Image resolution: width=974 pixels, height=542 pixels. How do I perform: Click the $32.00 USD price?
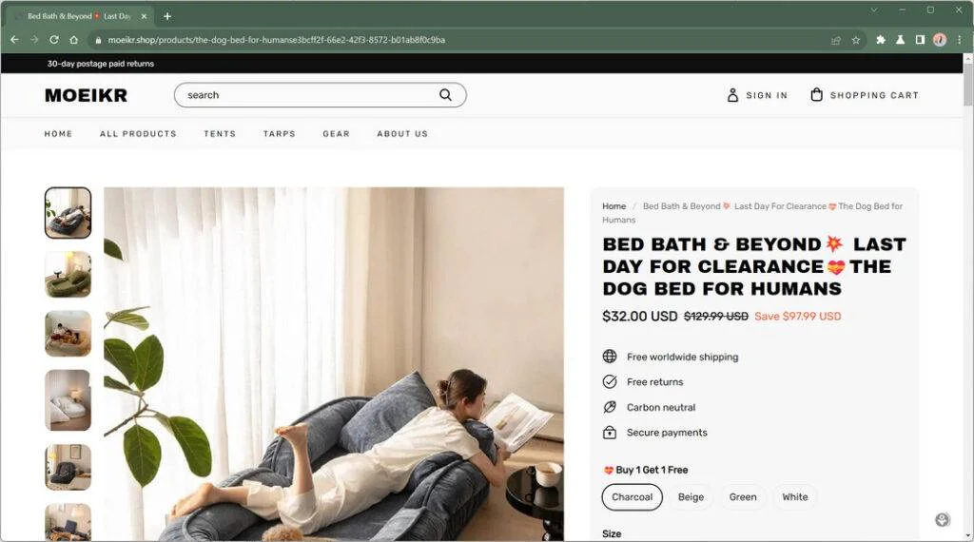point(640,316)
